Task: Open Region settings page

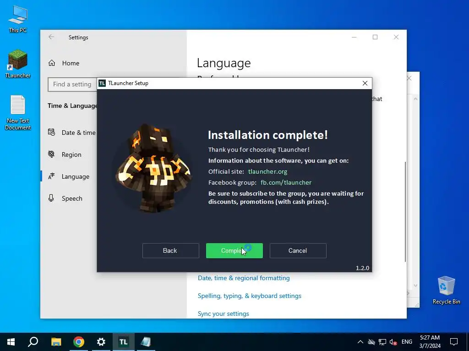Action: (x=71, y=154)
